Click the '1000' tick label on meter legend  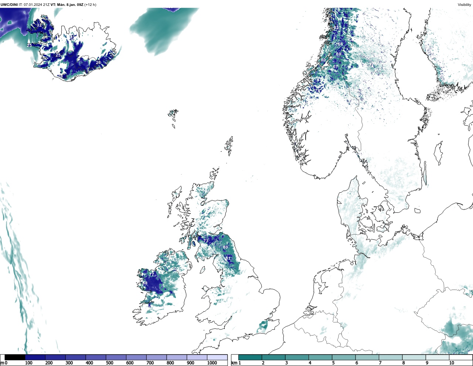tap(212, 363)
